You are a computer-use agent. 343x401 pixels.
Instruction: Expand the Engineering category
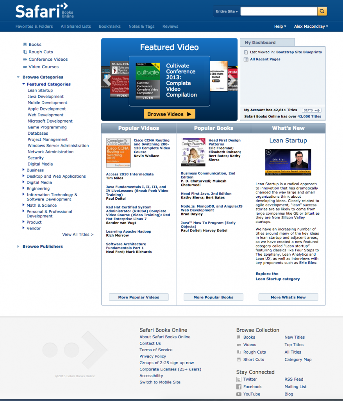click(23, 188)
